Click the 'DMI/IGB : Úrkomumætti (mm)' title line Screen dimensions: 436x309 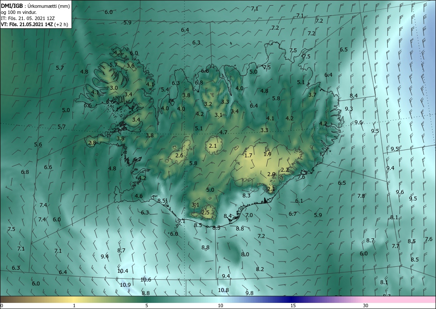[35, 6]
